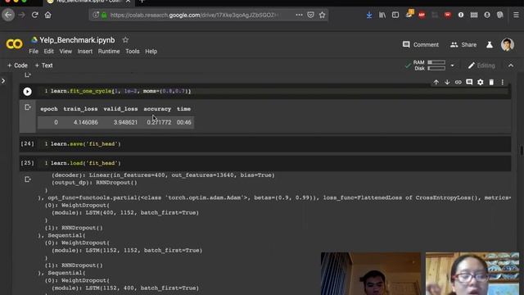Copy link to the selected cell
This screenshot has width=524, height=295.
pyautogui.click(x=458, y=82)
